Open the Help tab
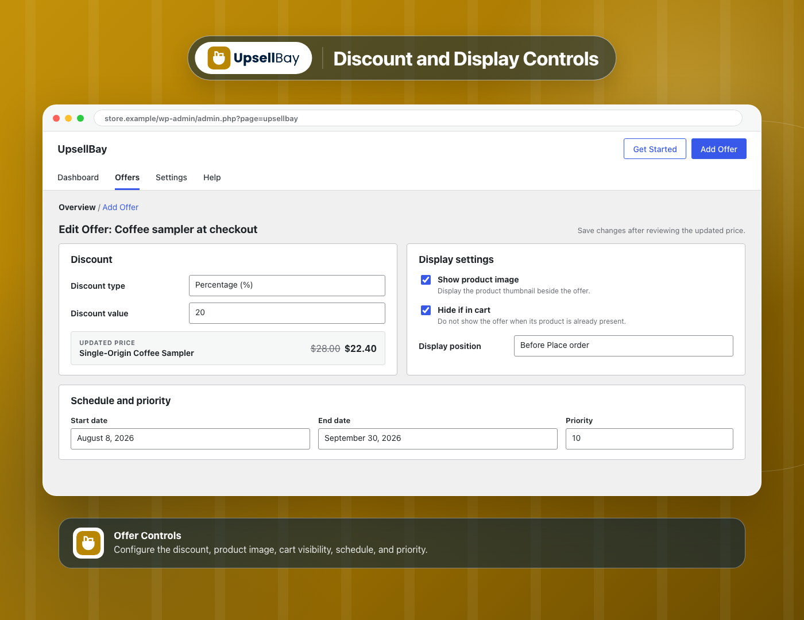This screenshot has height=620, width=804. (x=212, y=177)
